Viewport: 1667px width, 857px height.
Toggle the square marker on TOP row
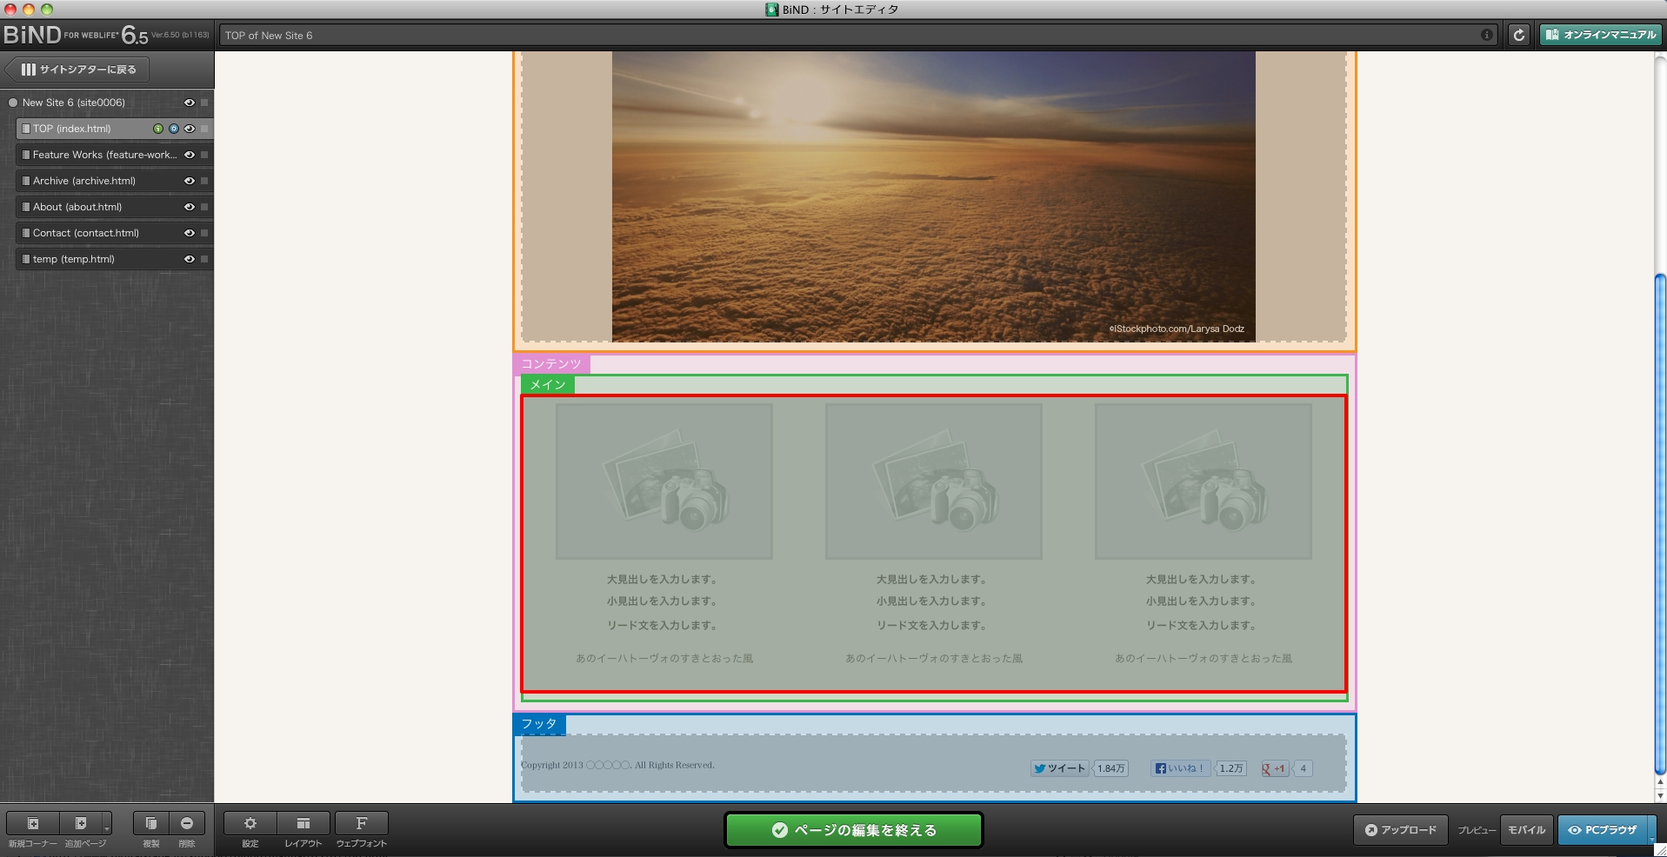pos(204,129)
